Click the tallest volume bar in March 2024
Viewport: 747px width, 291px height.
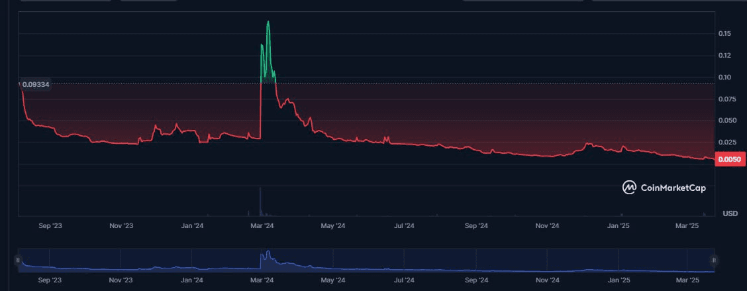point(260,202)
